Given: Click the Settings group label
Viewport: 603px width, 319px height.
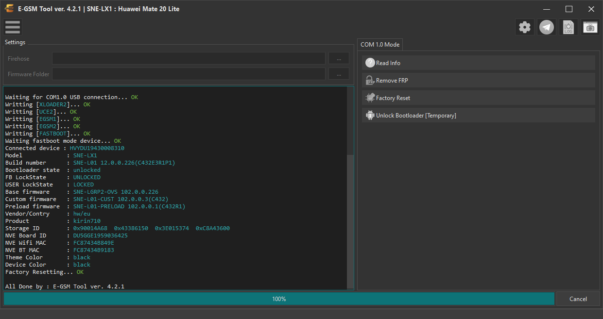Looking at the screenshot, I should (15, 42).
